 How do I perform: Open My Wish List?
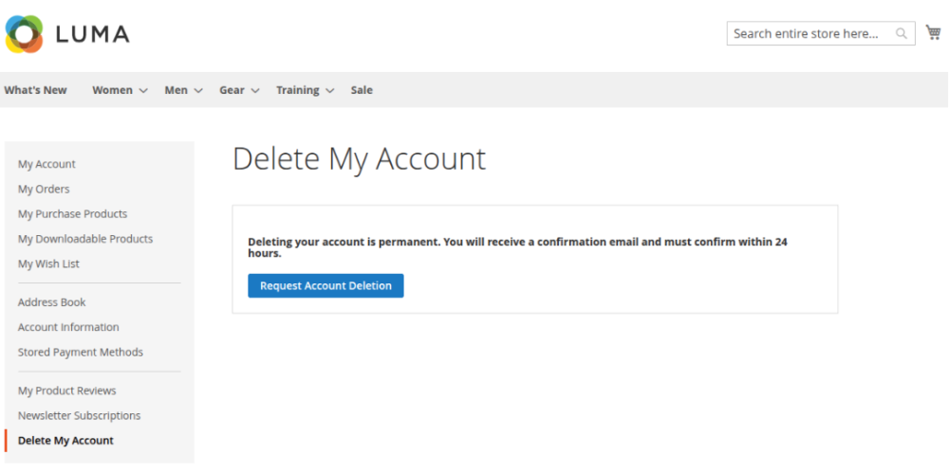[48, 264]
